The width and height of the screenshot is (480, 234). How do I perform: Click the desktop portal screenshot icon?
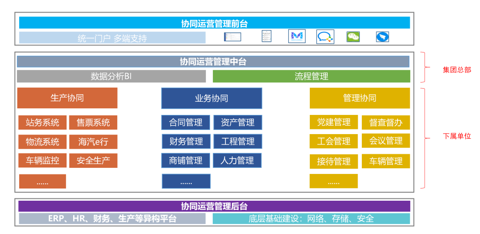pos(232,37)
